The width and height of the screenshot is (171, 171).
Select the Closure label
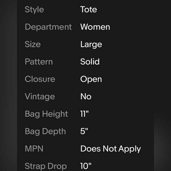[x=40, y=79]
